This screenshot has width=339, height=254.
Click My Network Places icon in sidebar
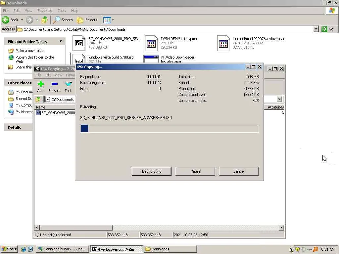(11, 112)
